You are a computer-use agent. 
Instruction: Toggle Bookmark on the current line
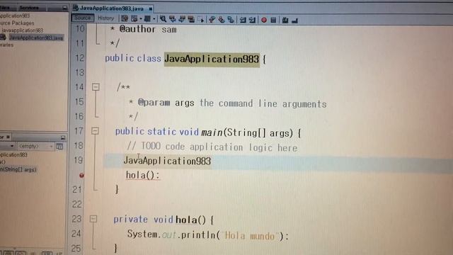tap(231, 19)
